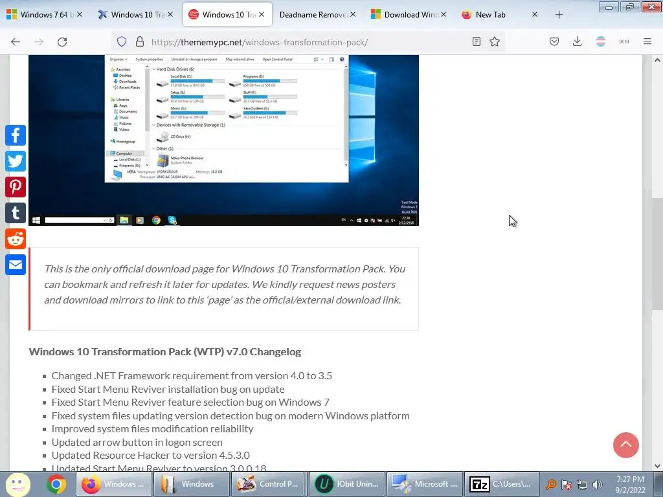Bookmark this page with the star

point(495,41)
